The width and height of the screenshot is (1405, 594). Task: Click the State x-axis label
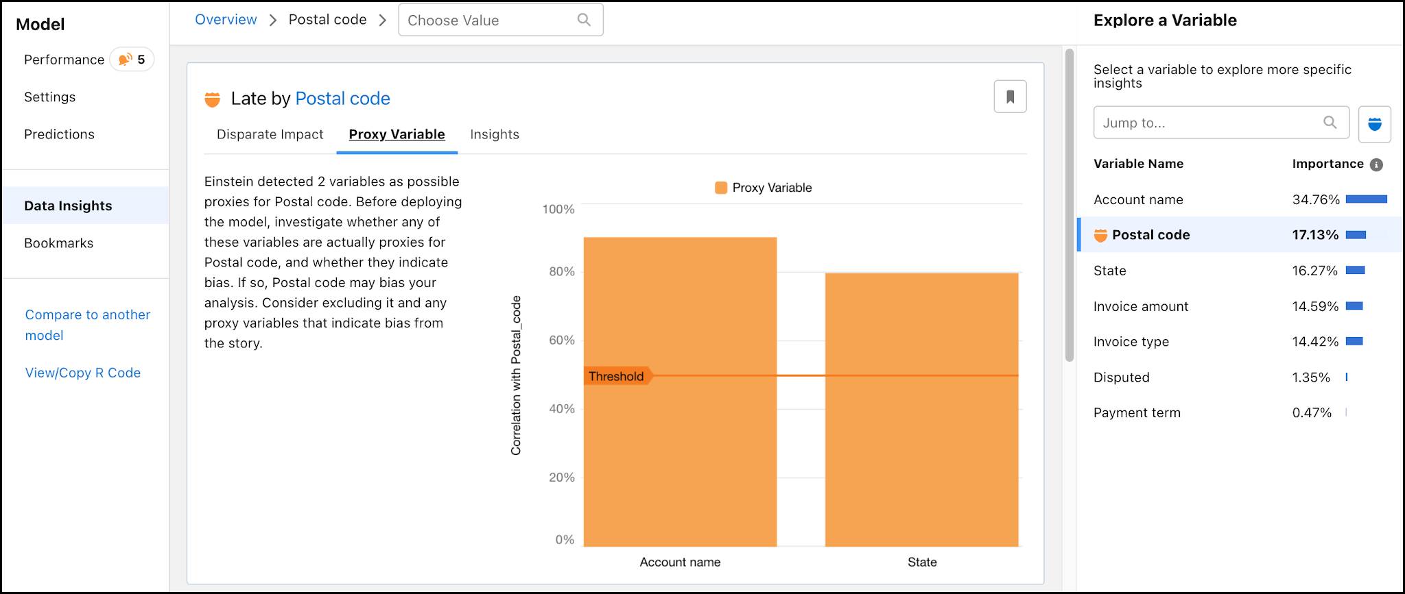[922, 562]
